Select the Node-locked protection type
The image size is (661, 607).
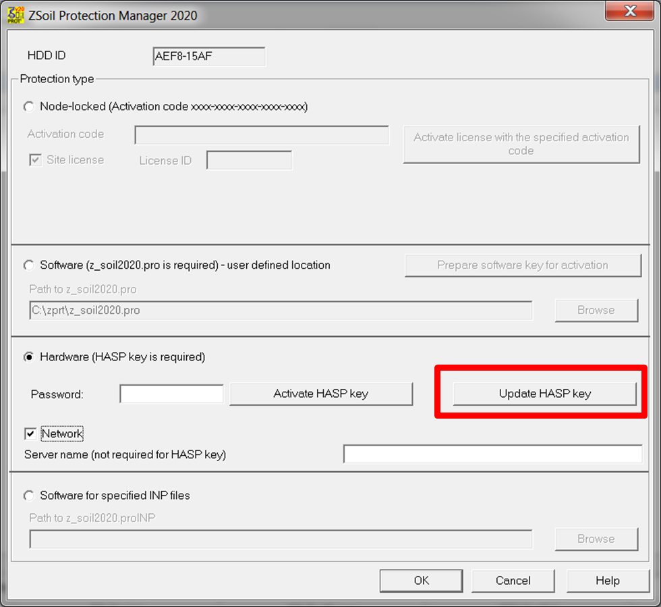pos(29,107)
